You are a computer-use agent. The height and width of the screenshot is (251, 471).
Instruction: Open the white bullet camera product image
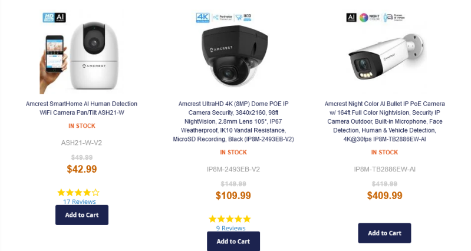pos(386,59)
